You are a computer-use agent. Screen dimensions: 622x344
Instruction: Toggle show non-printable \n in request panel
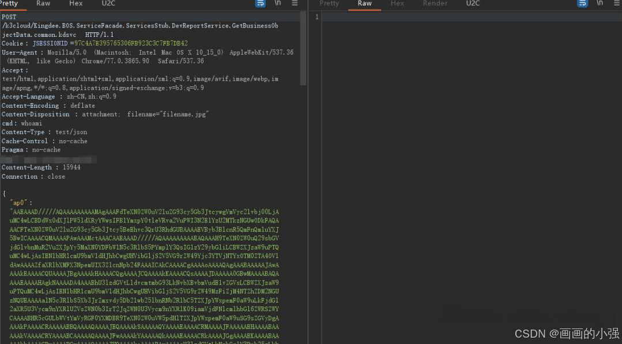tap(278, 3)
